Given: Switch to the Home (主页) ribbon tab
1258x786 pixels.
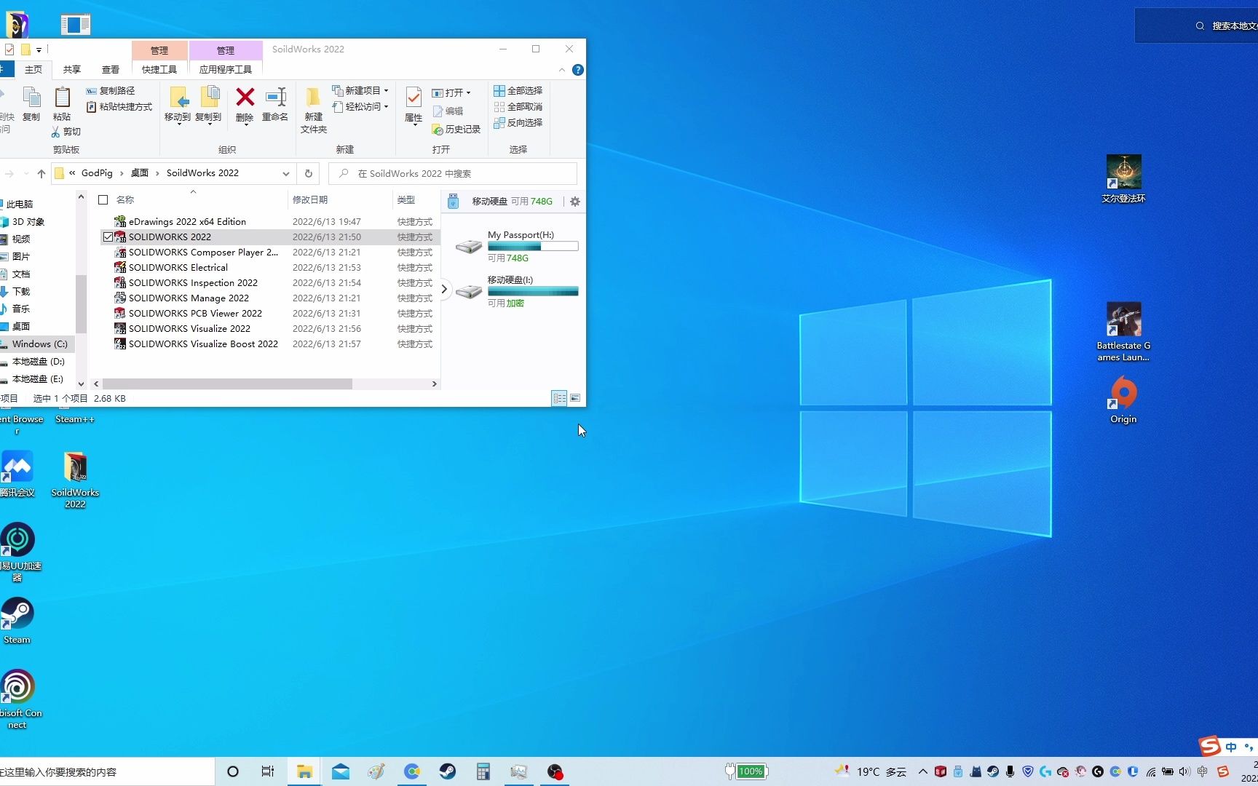Looking at the screenshot, I should coord(33,70).
